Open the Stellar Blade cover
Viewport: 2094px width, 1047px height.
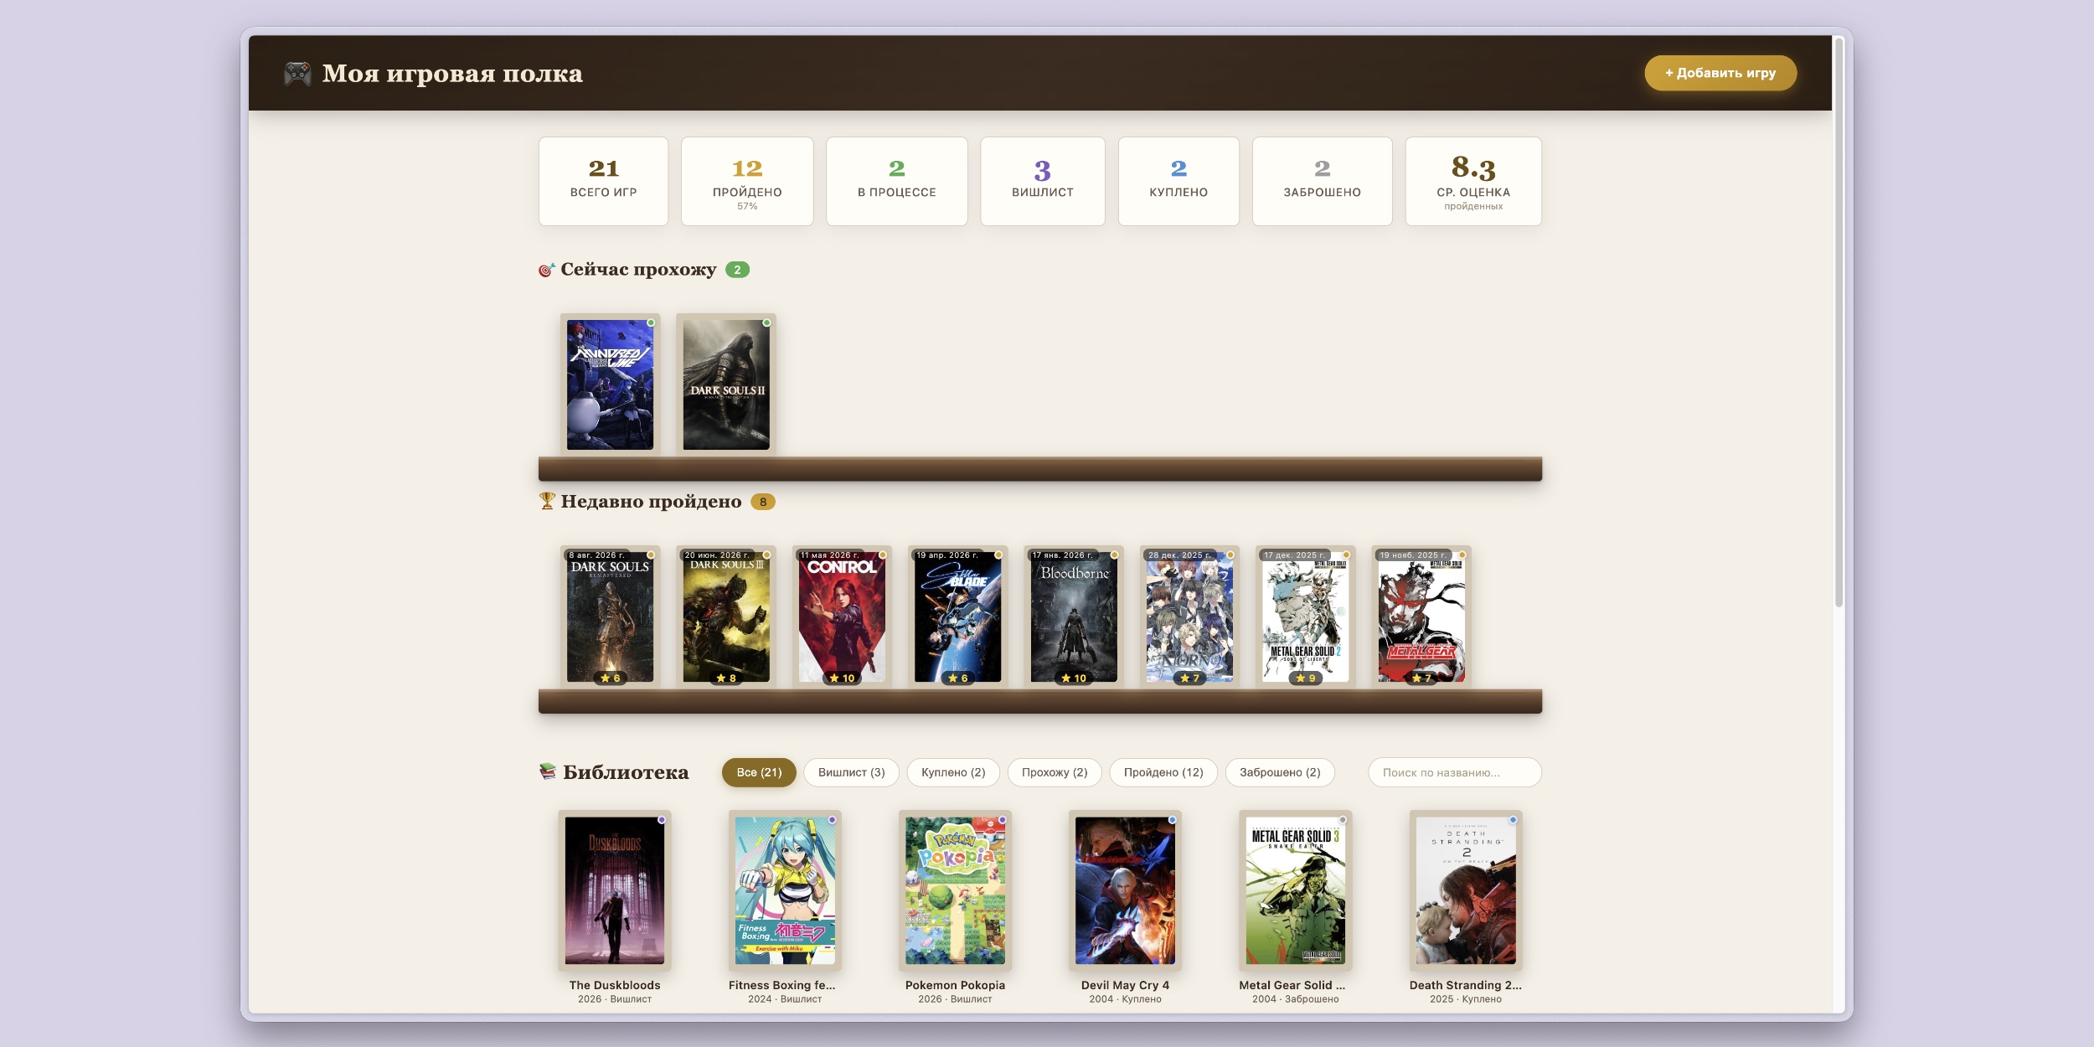[x=957, y=616]
